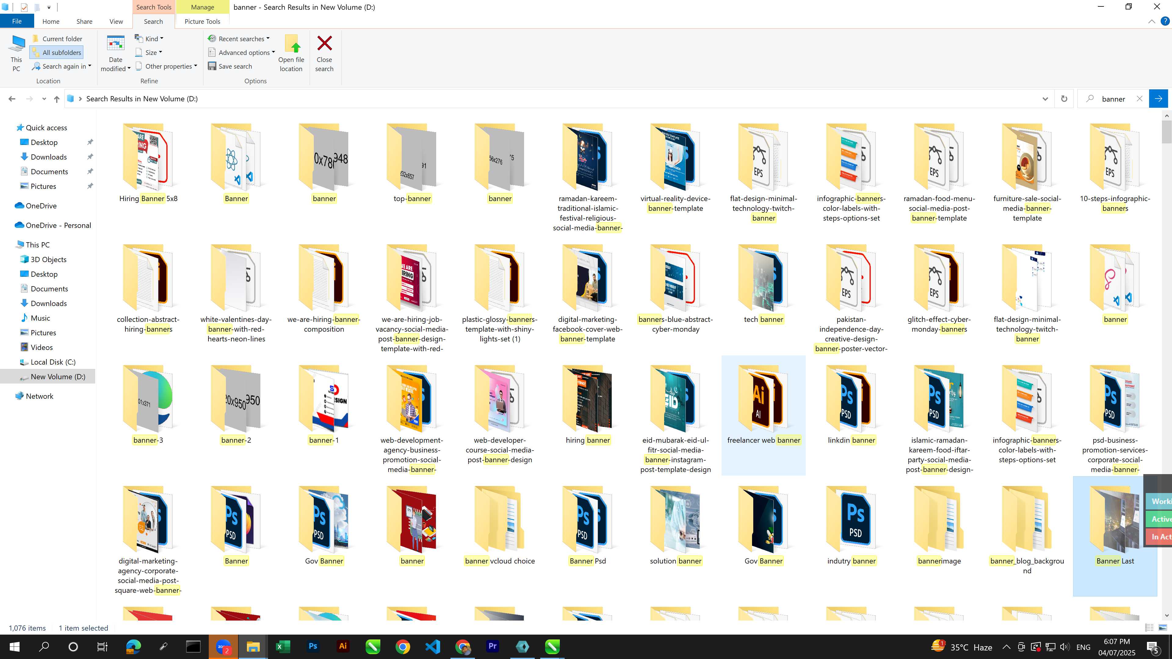Open OneDrive - Personal in sidebar

pos(58,225)
